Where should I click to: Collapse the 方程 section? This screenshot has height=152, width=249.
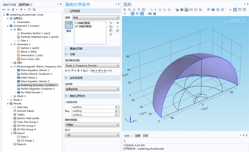click(66, 54)
